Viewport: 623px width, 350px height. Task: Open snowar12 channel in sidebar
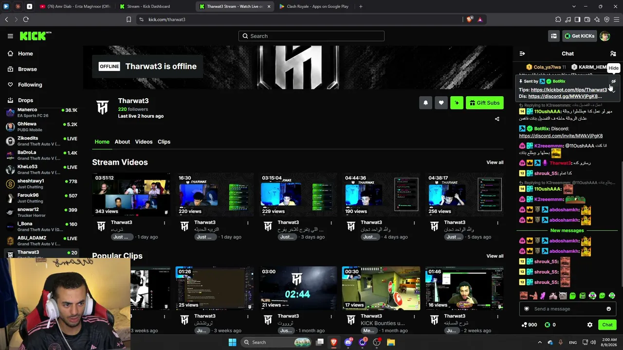tap(41, 212)
